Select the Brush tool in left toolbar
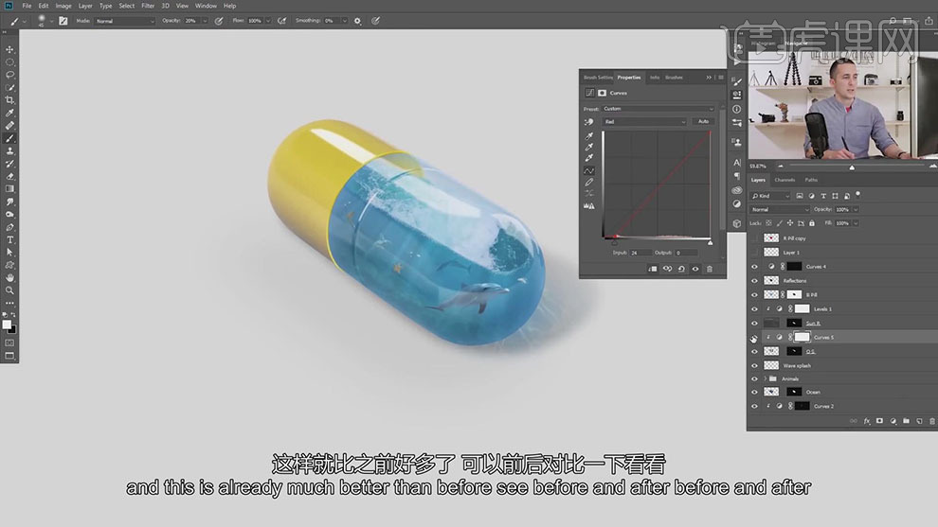The width and height of the screenshot is (938, 527). 9,139
